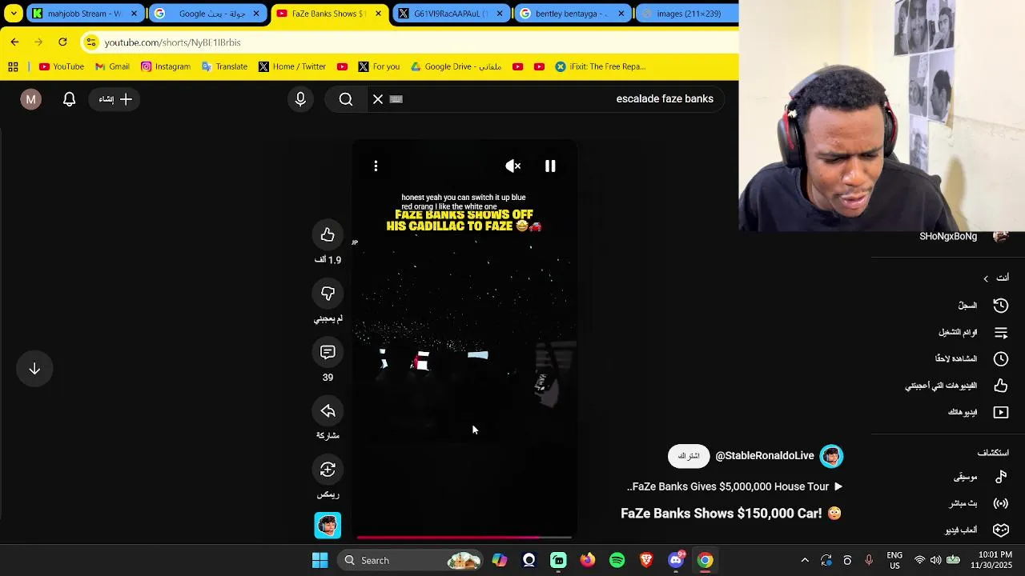Start voice search with microphone icon

[x=300, y=99]
